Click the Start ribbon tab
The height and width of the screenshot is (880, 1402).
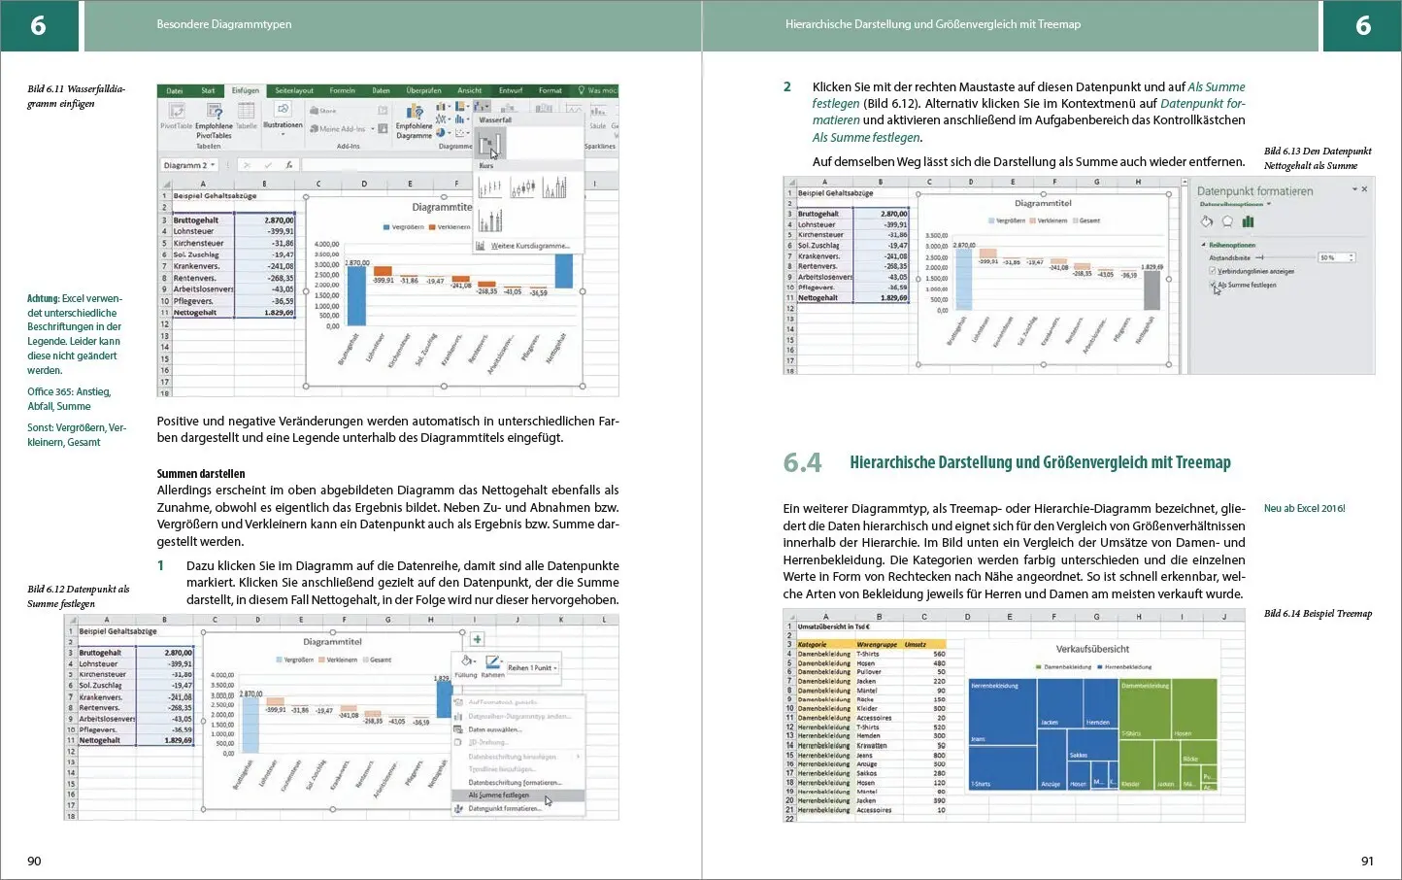point(208,90)
